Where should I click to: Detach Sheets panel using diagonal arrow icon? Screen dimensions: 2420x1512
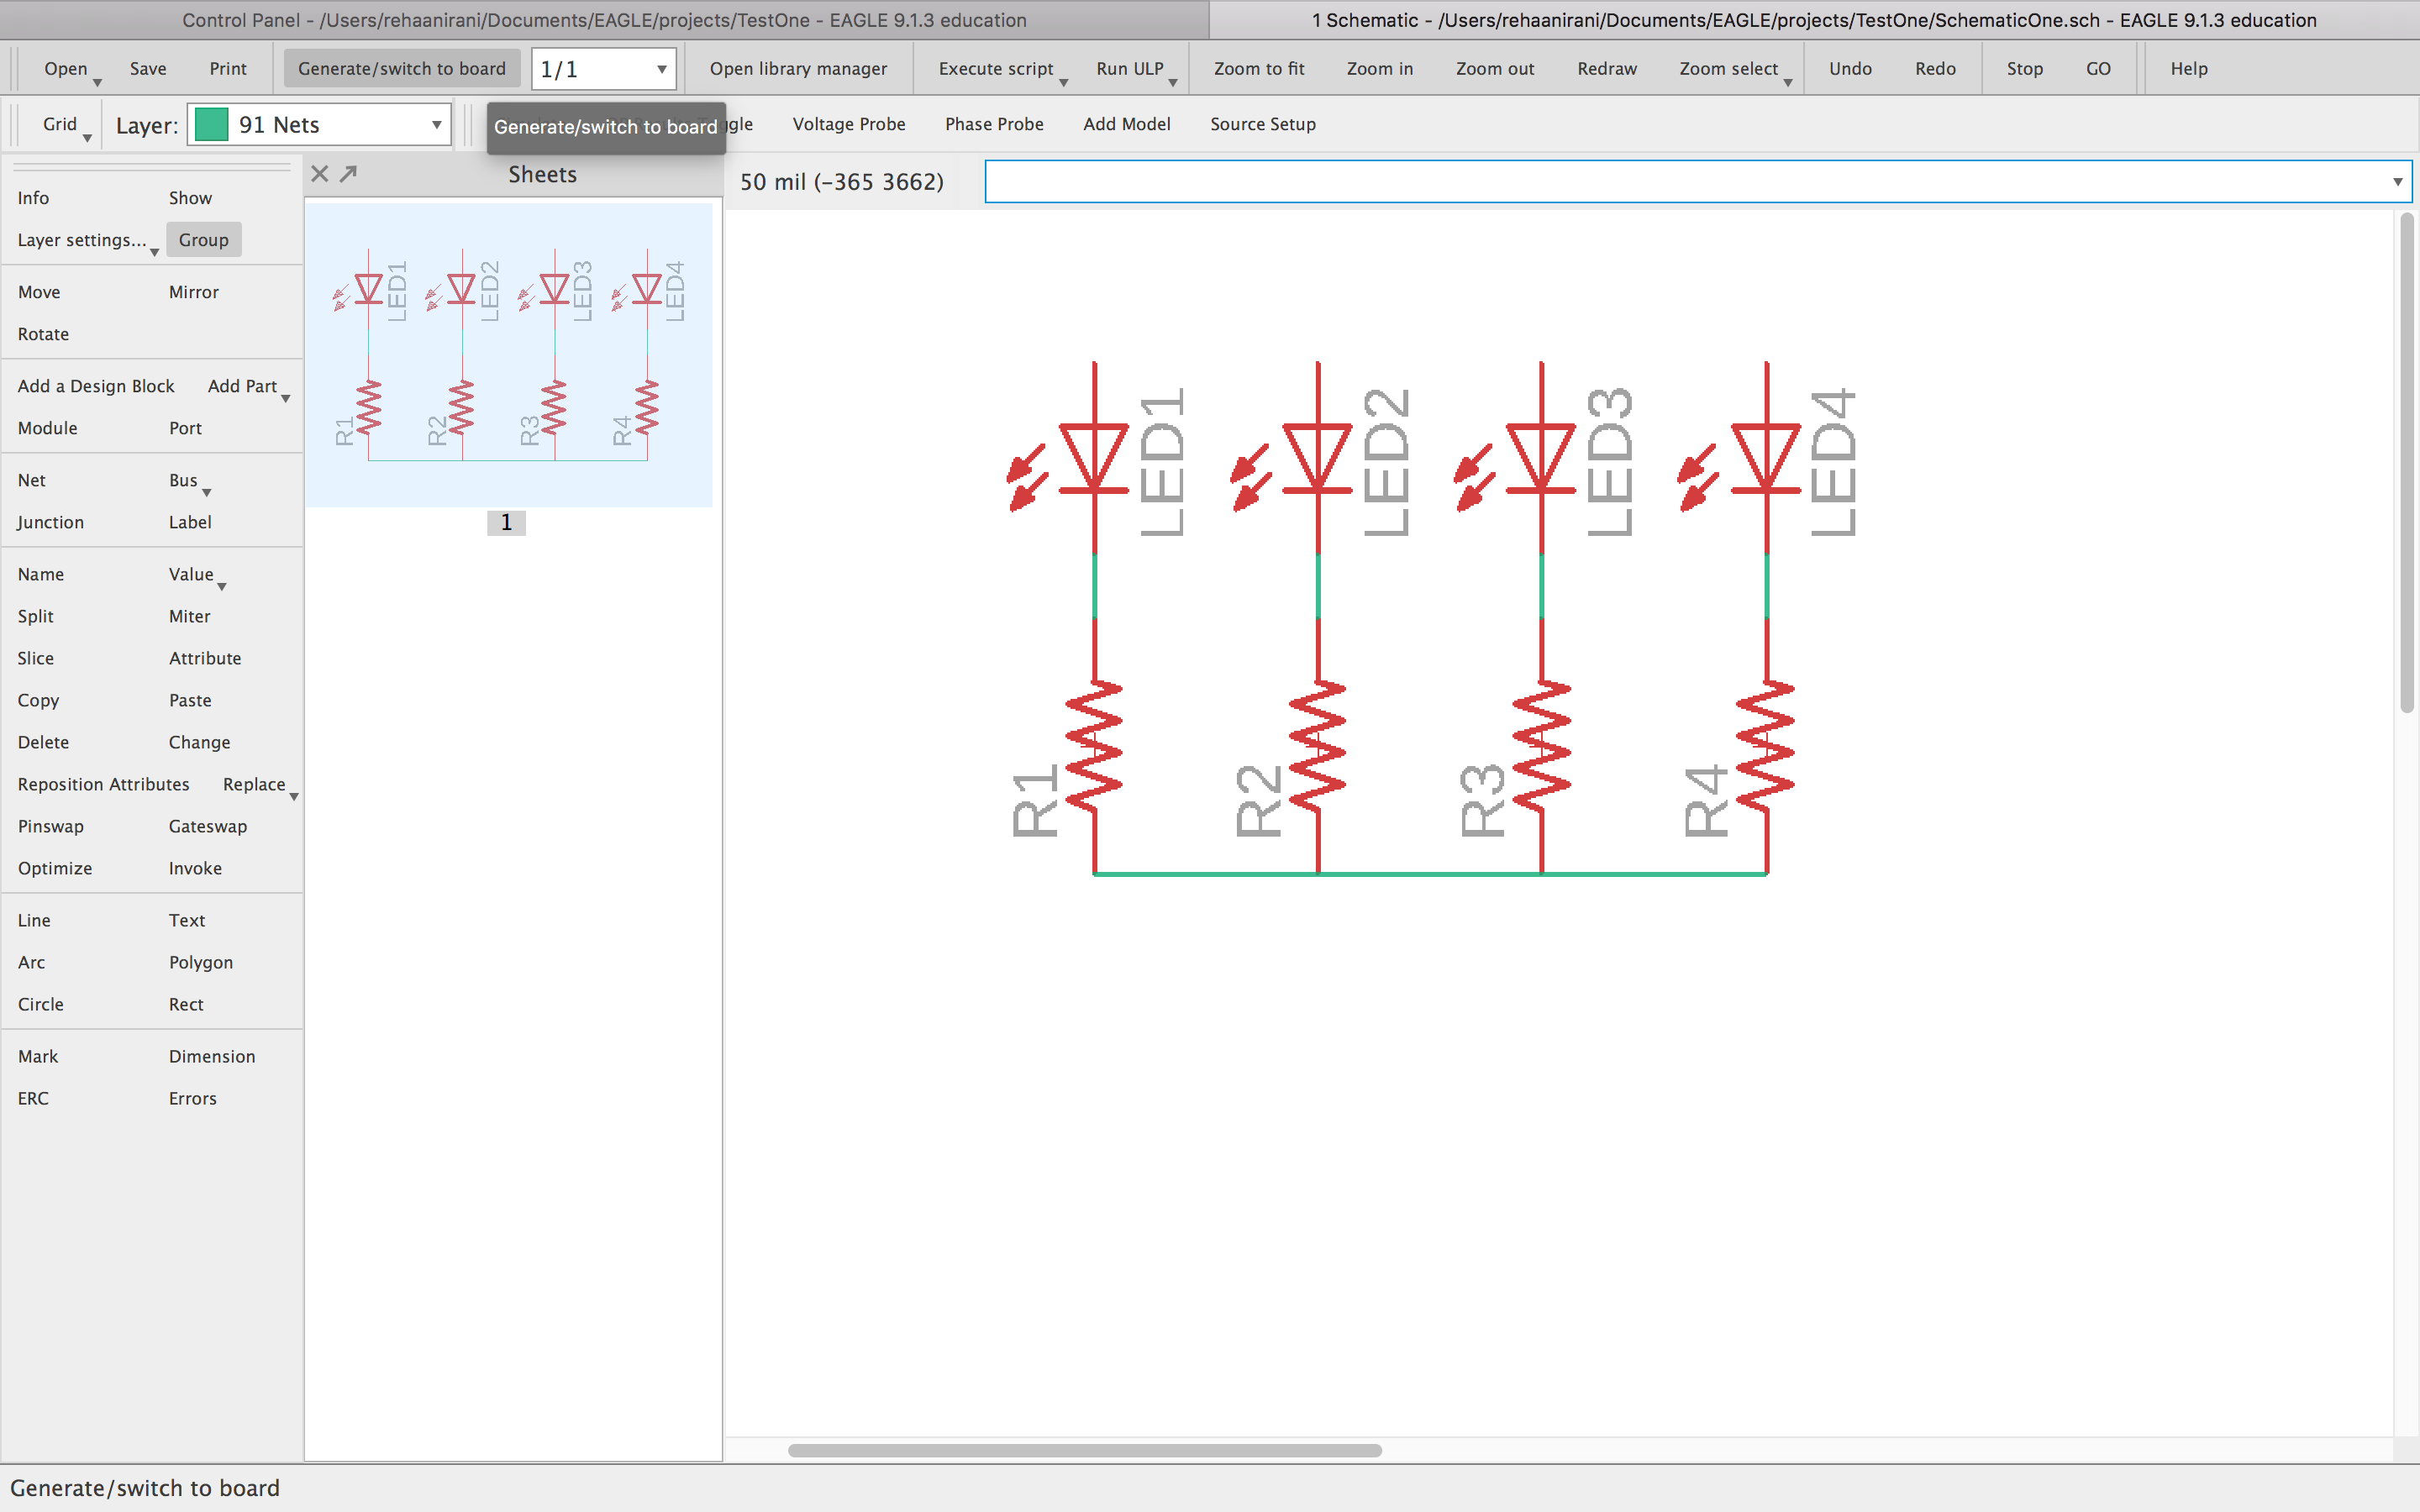point(348,173)
